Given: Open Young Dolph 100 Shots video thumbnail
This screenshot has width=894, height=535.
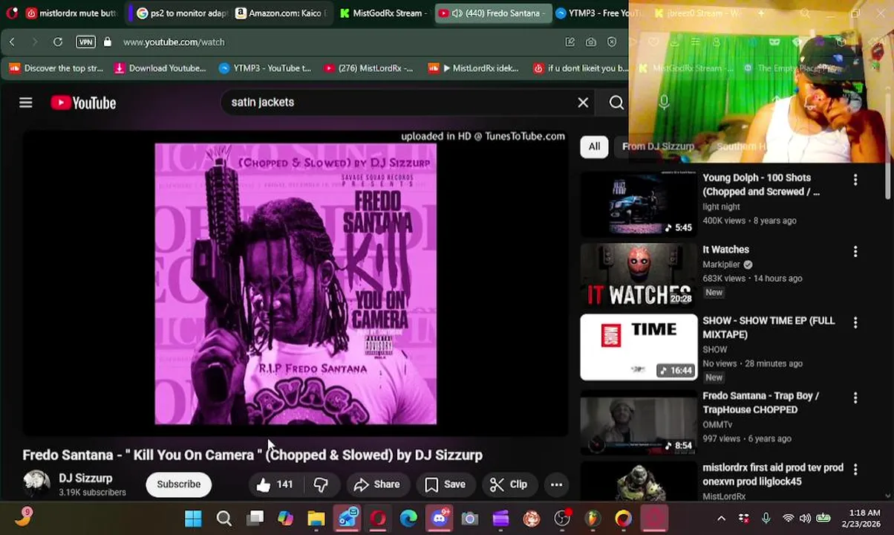Looking at the screenshot, I should coord(639,204).
